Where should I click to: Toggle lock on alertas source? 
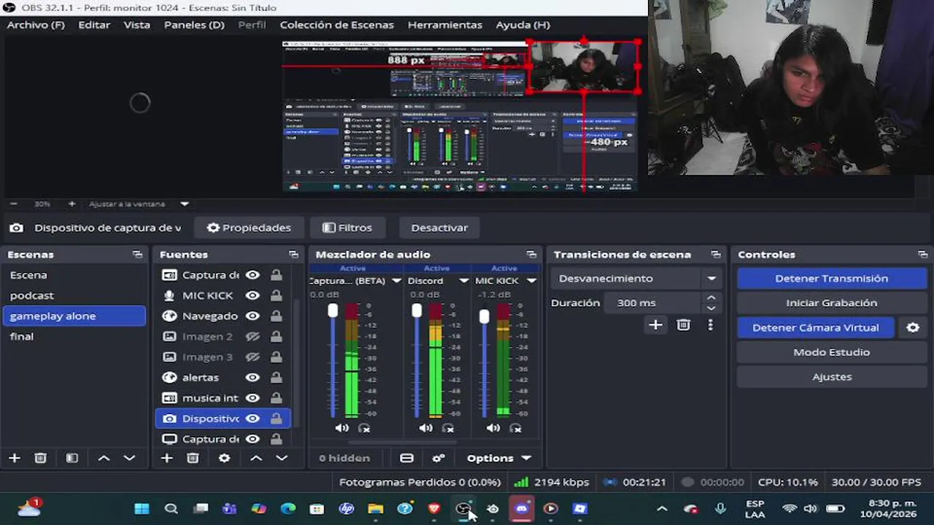tap(276, 377)
